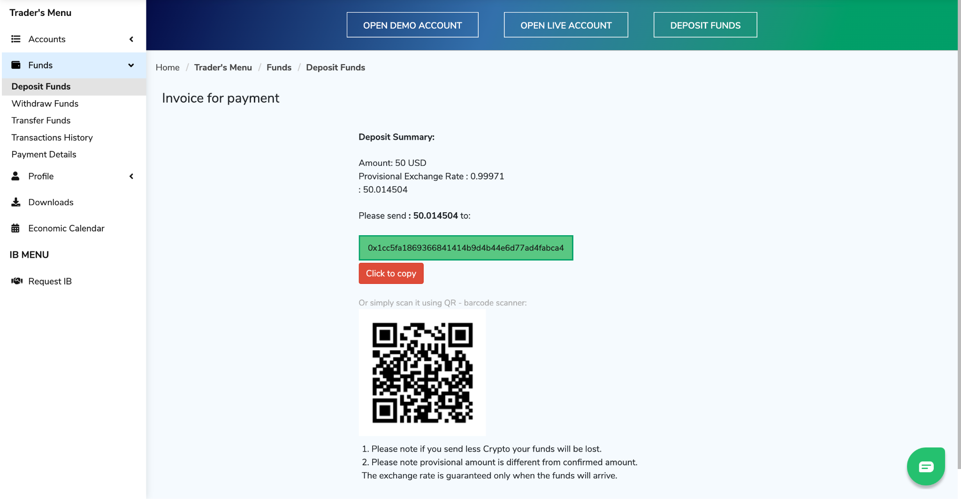Click the Request IB handshake icon
This screenshot has width=961, height=499.
pos(17,281)
